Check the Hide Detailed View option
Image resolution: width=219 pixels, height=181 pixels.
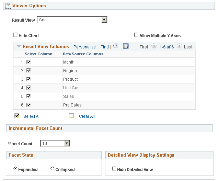pyautogui.click(x=114, y=169)
